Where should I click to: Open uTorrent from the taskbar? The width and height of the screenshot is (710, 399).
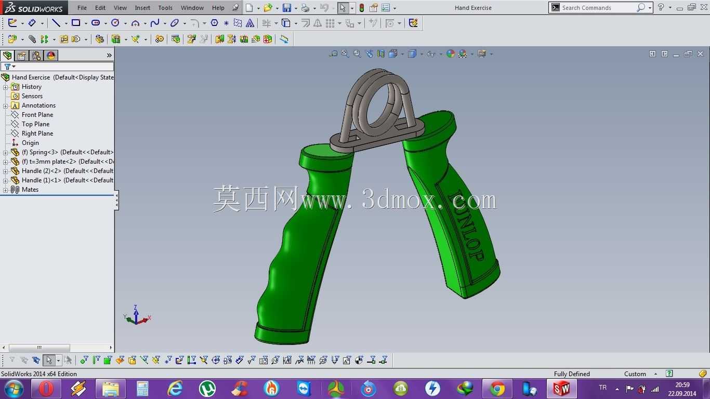207,389
